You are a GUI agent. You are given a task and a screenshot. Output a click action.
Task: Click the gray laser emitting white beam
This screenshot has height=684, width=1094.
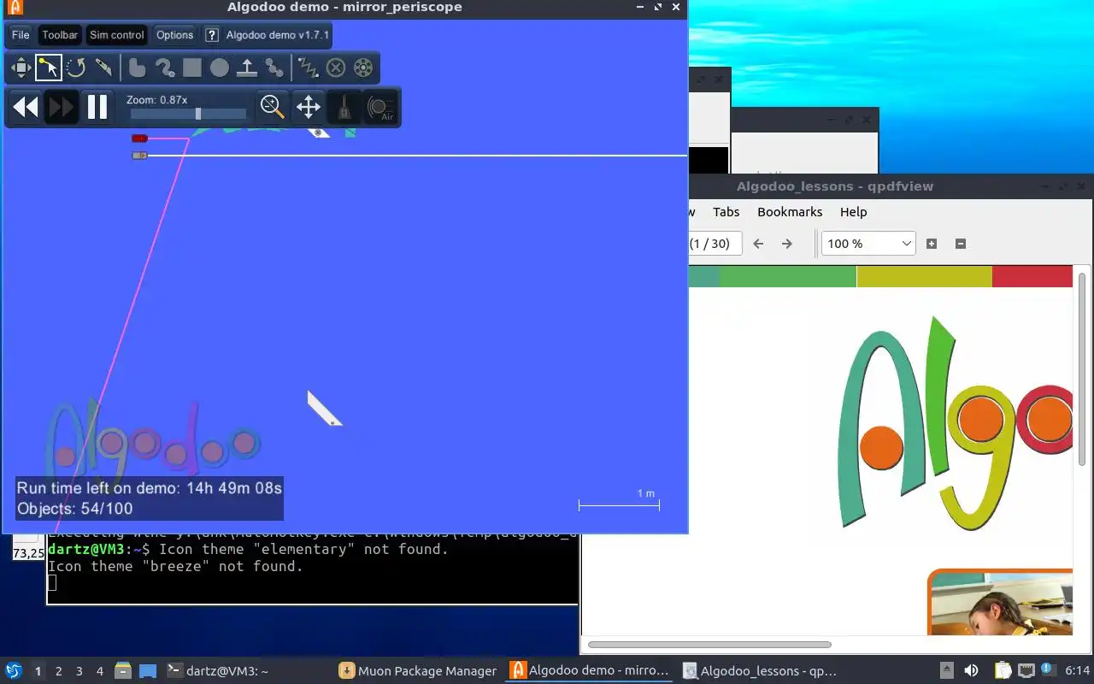coord(139,156)
